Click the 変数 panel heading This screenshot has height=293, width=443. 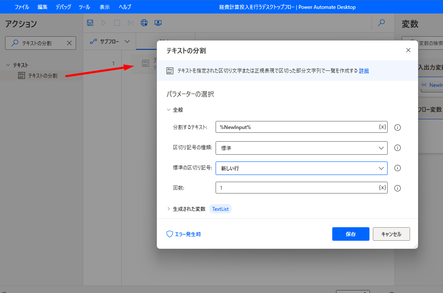(410, 24)
